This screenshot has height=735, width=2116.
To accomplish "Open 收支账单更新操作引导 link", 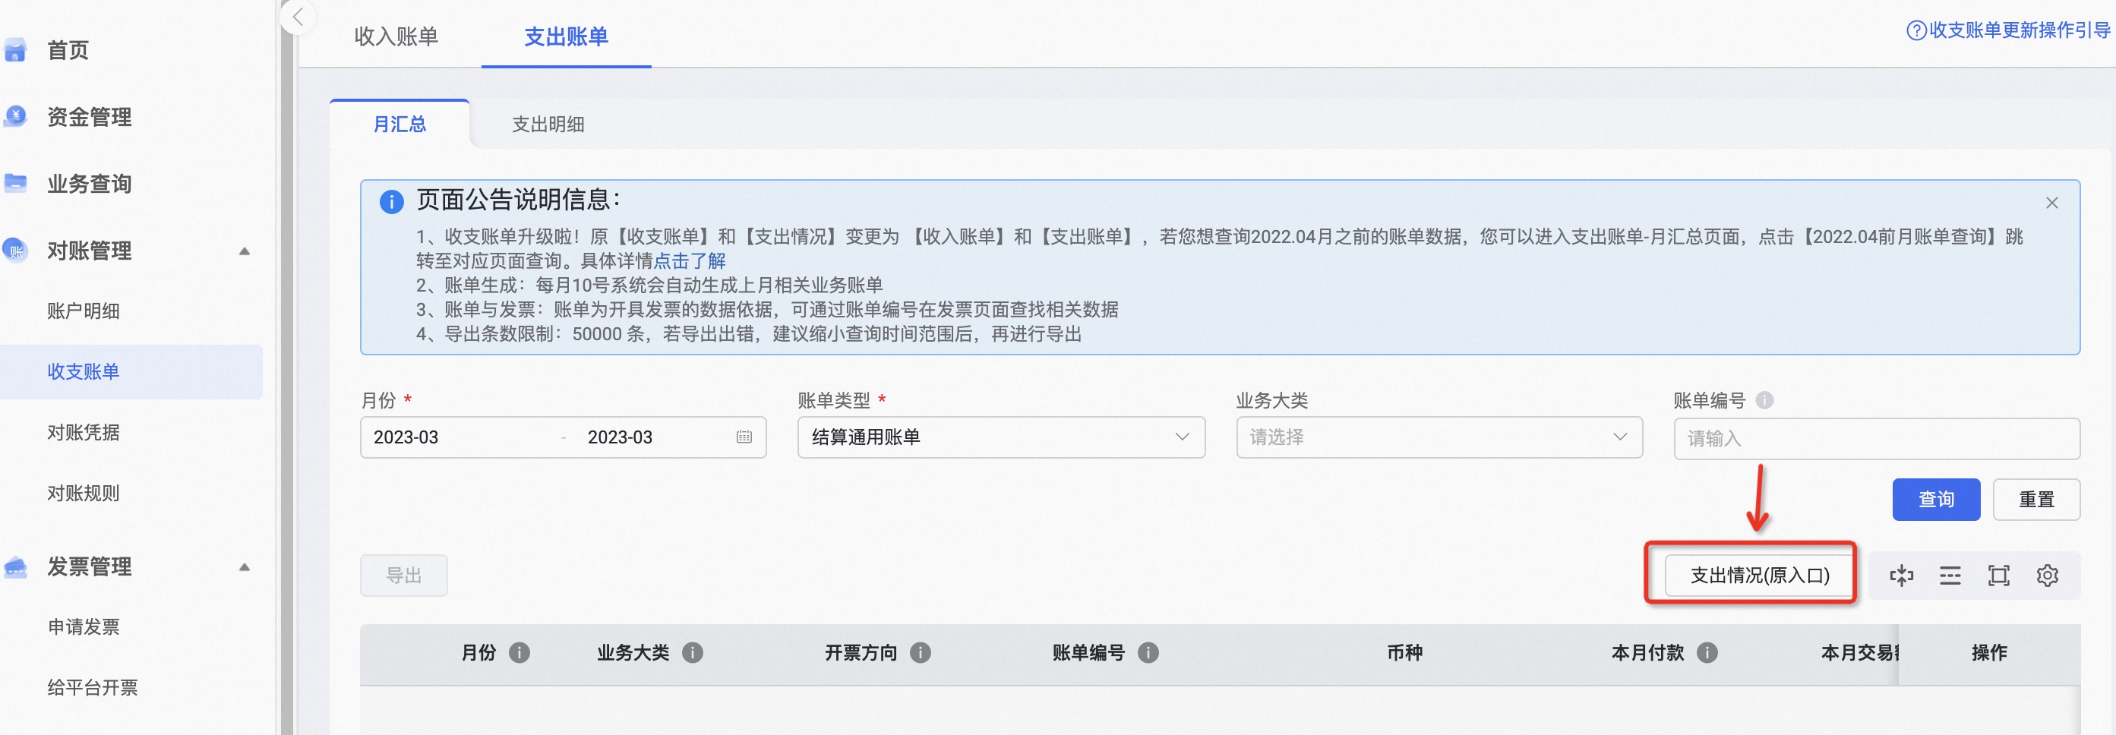I will pos(2019,30).
